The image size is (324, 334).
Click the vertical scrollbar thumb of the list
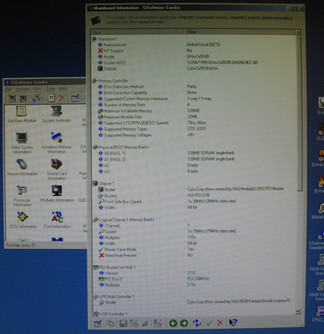pyautogui.click(x=298, y=113)
